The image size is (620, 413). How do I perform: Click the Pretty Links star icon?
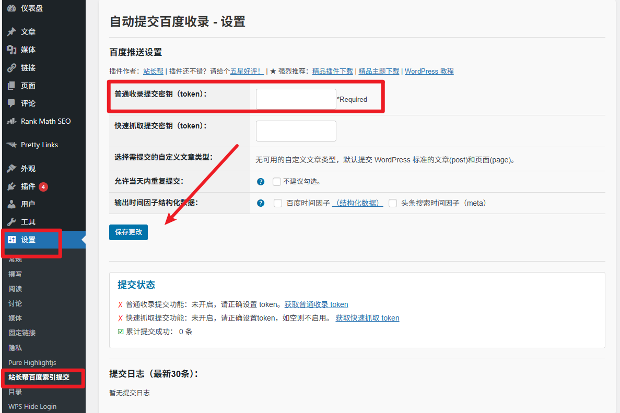(11, 145)
